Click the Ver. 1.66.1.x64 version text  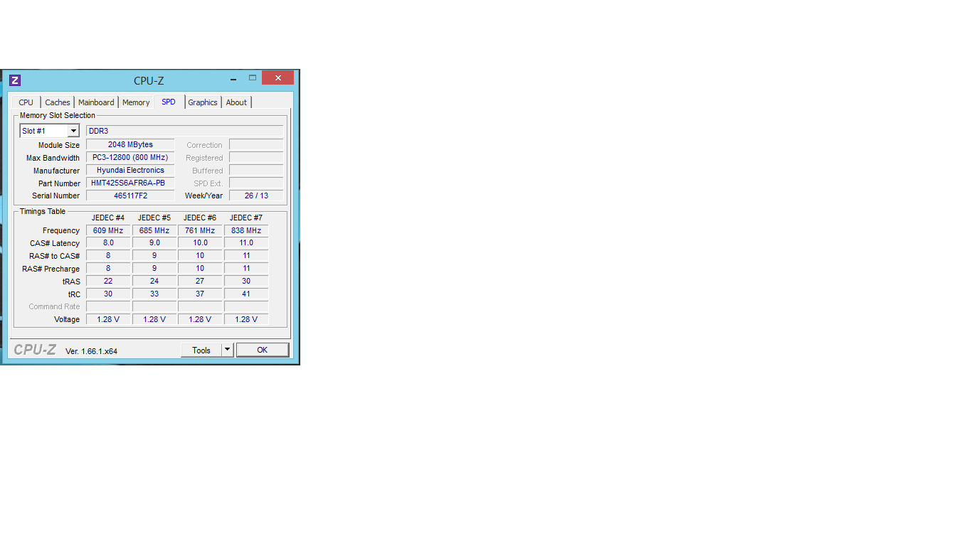click(91, 351)
